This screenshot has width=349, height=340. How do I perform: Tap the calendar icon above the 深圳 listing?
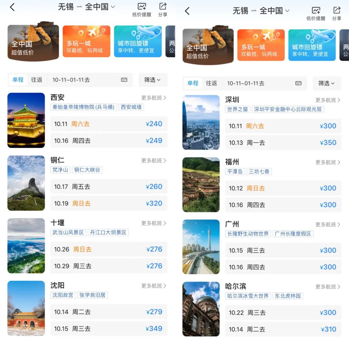coord(298,83)
